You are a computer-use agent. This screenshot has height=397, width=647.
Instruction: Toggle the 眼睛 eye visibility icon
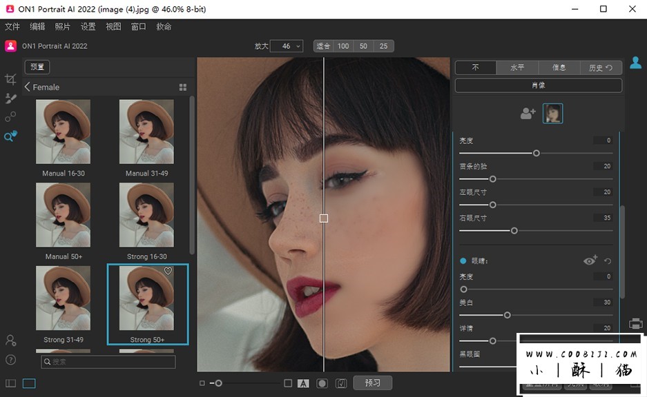(x=588, y=261)
